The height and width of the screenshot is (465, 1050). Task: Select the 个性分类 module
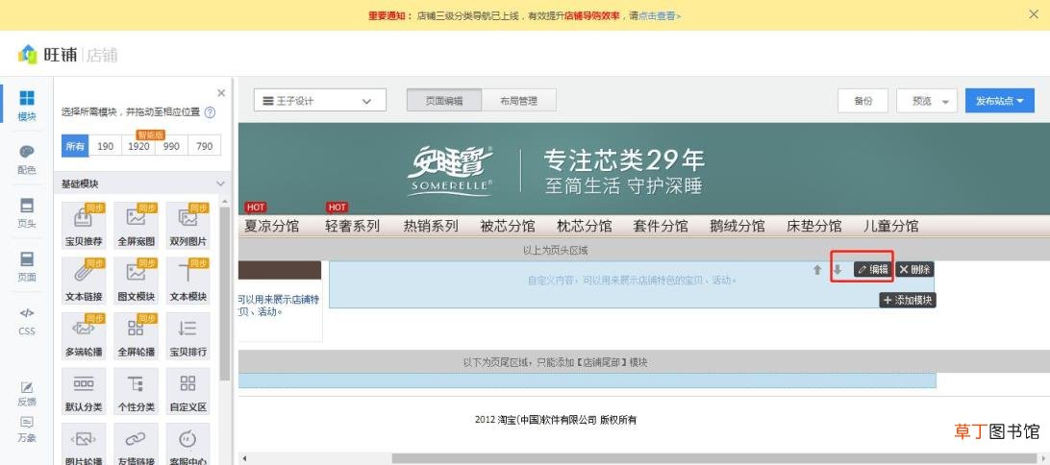coord(136,391)
